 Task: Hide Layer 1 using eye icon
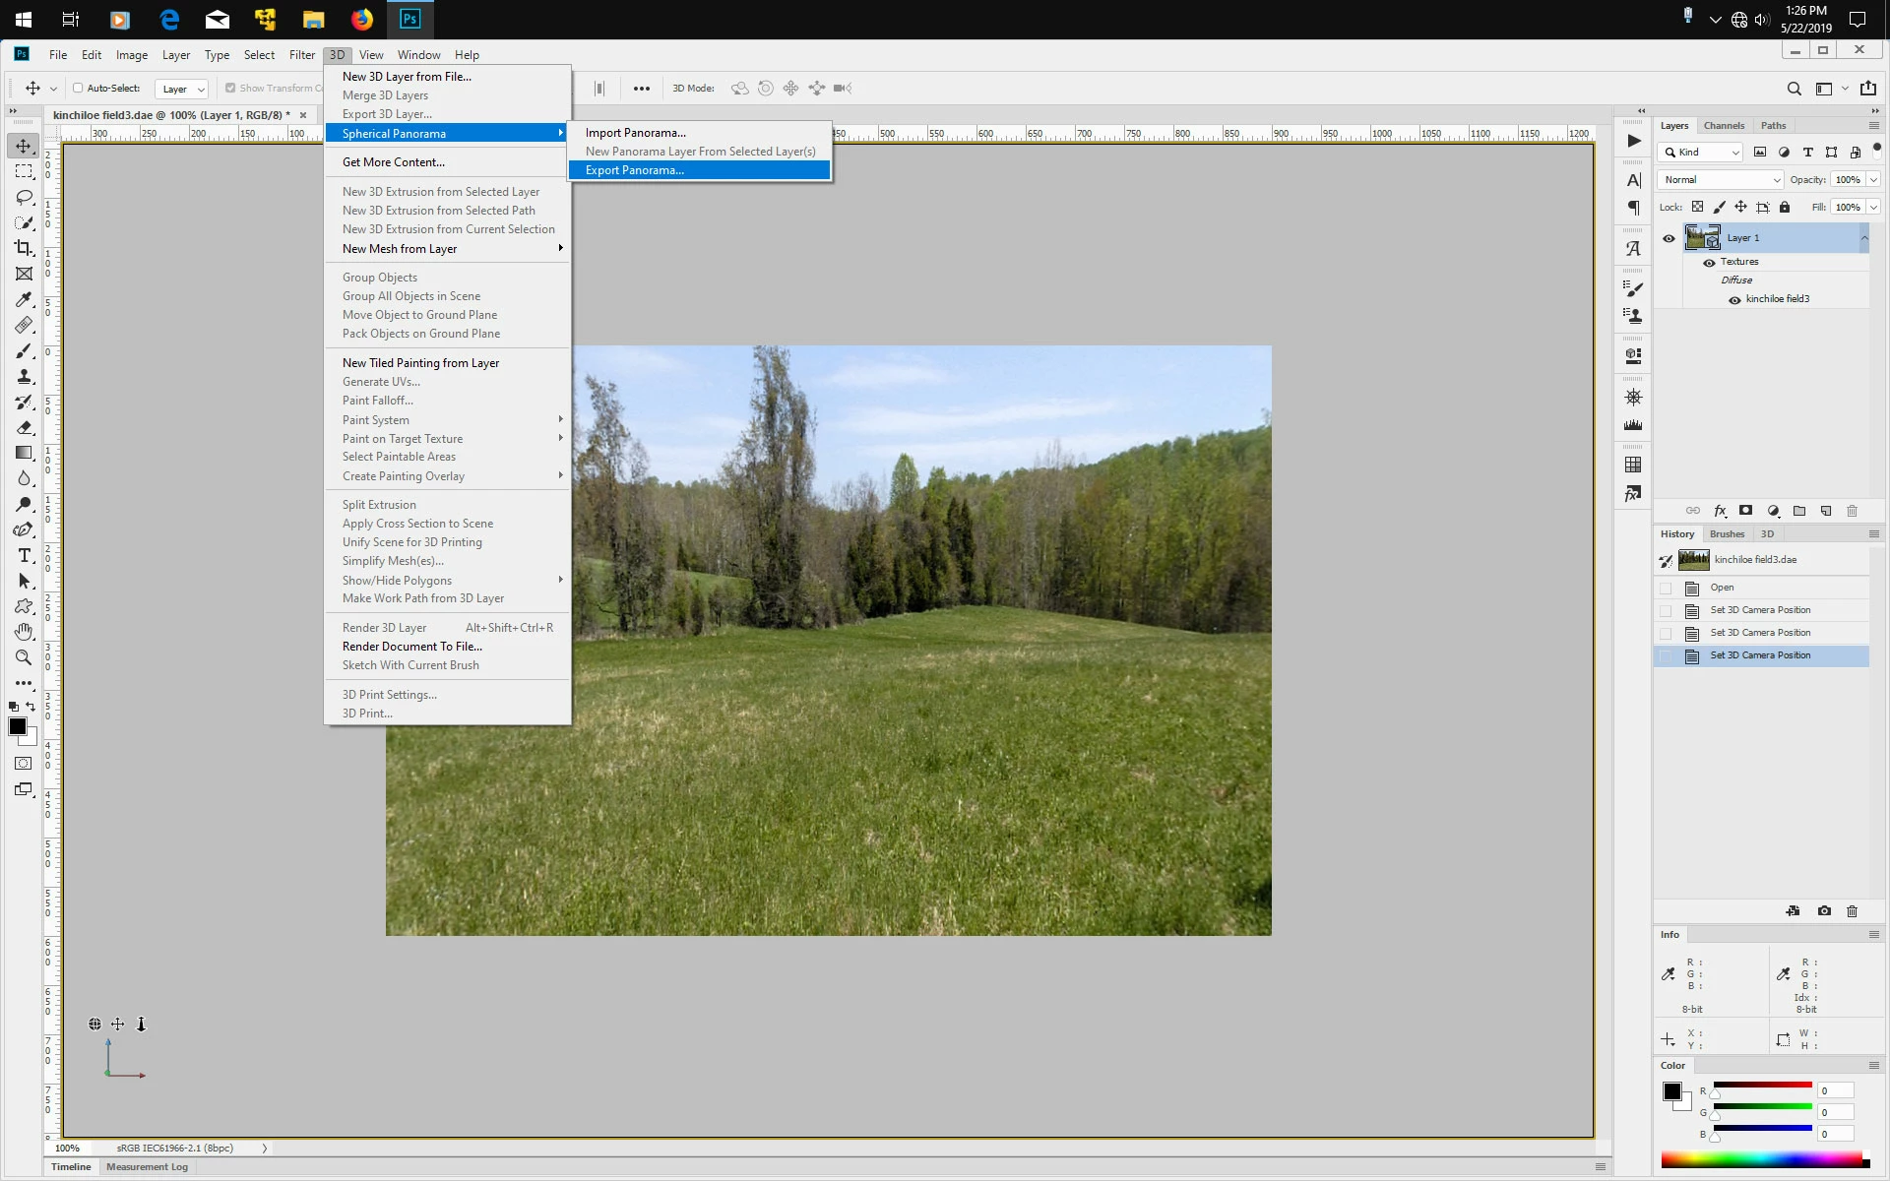click(x=1669, y=238)
